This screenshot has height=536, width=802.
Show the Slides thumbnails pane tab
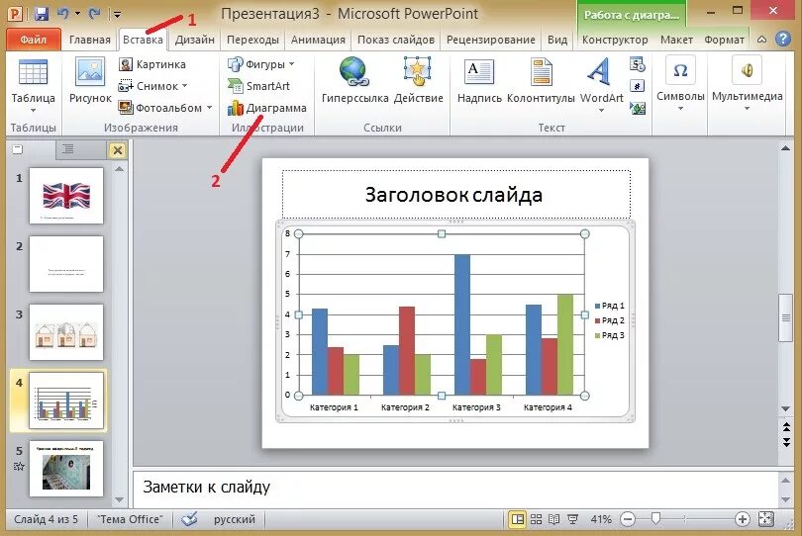click(x=18, y=149)
